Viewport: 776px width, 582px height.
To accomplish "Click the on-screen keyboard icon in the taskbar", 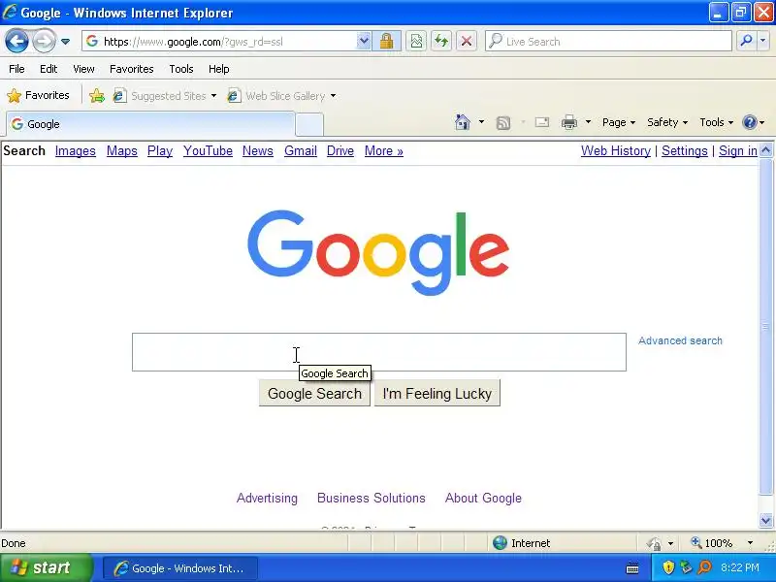I will (x=632, y=568).
